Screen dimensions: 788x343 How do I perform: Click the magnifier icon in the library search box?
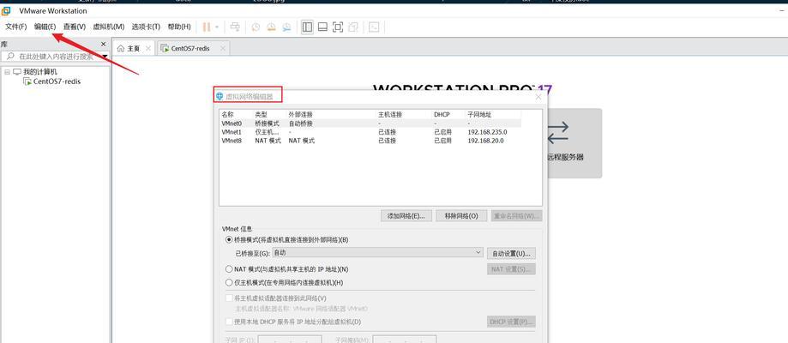click(9, 57)
